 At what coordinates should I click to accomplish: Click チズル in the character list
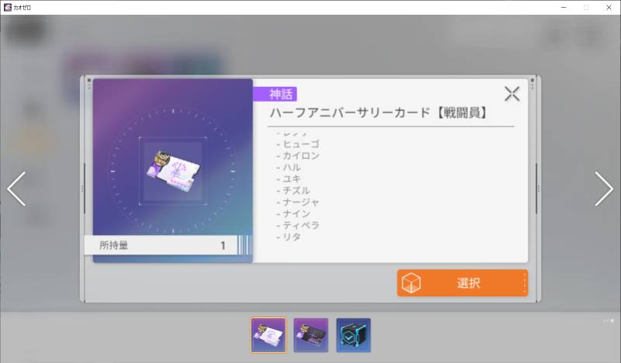(297, 191)
